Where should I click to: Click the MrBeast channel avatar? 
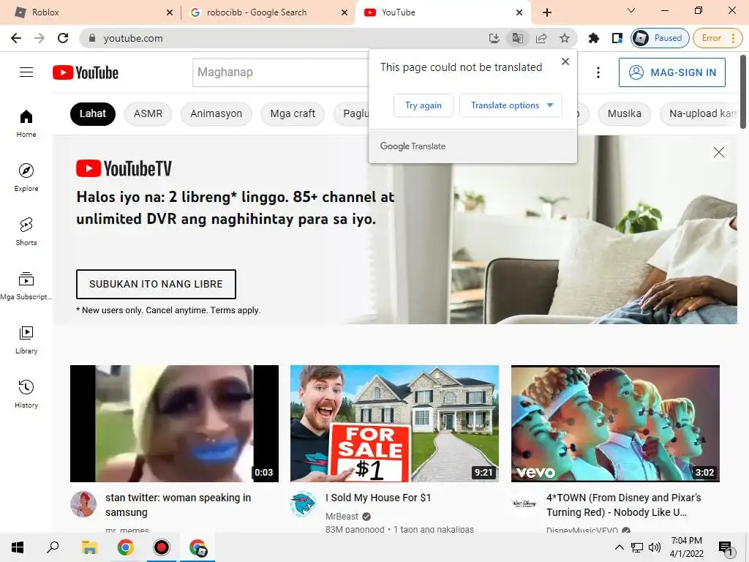(304, 503)
